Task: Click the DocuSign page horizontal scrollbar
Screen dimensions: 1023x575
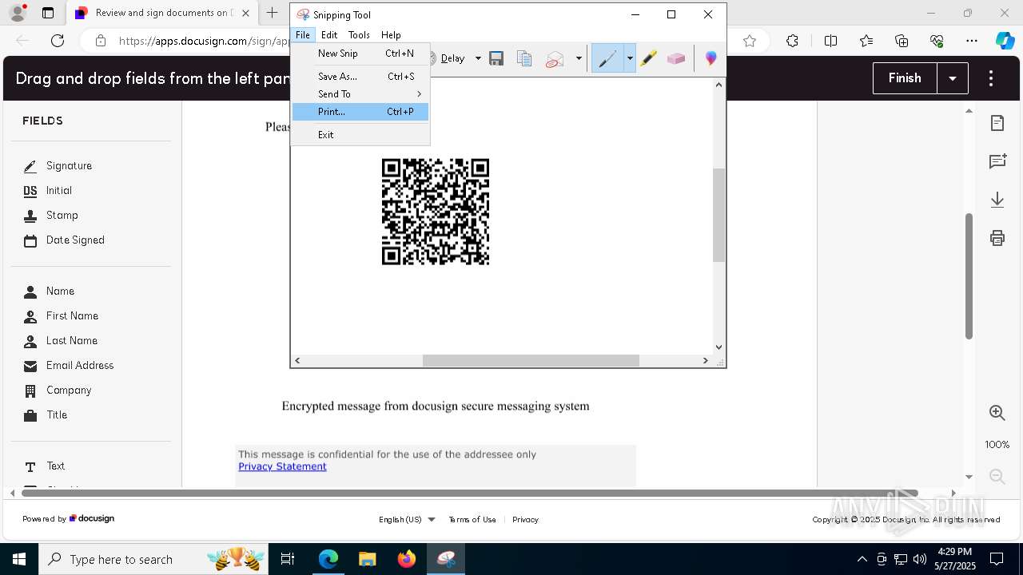Action: [x=471, y=494]
